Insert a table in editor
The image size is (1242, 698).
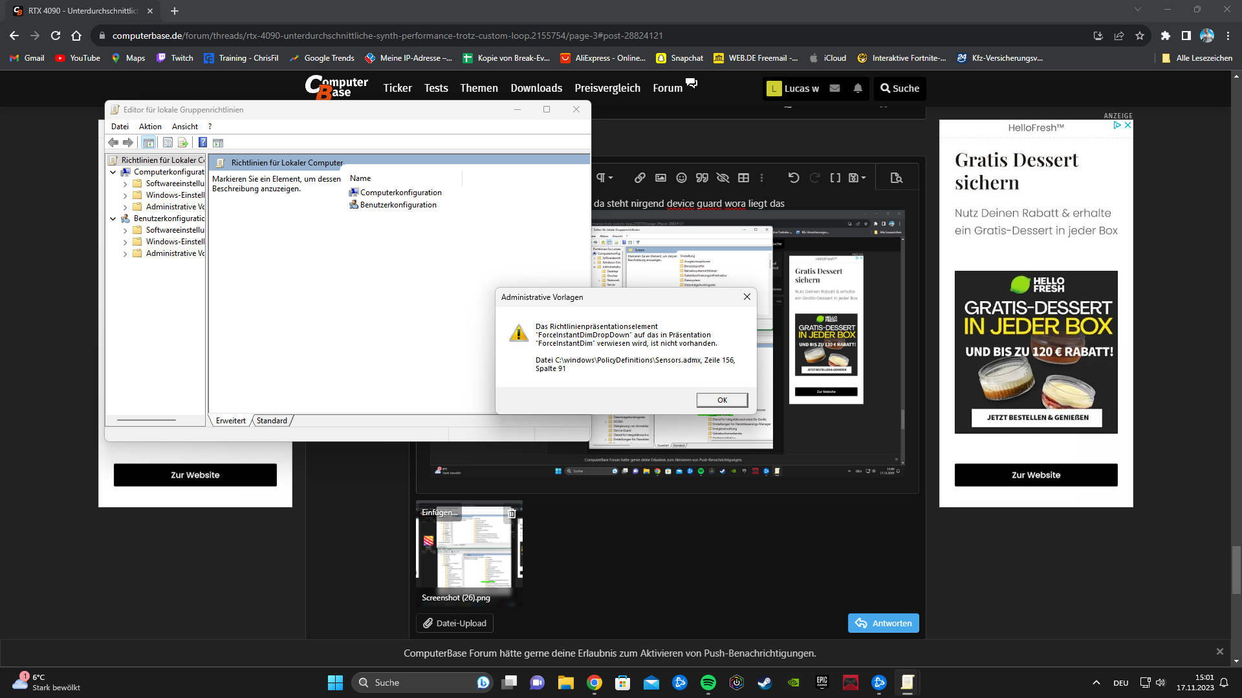tap(744, 178)
